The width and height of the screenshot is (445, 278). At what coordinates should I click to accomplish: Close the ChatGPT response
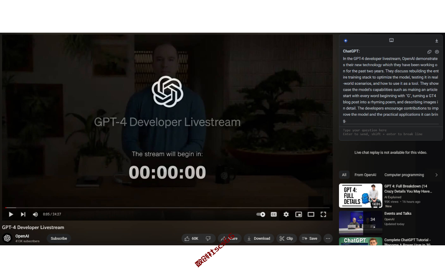pos(437,52)
